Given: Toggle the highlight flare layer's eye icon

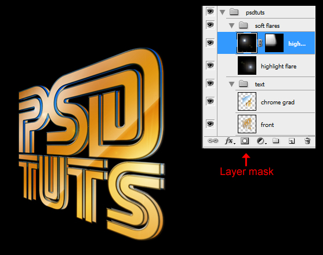Looking at the screenshot, I should 210,65.
